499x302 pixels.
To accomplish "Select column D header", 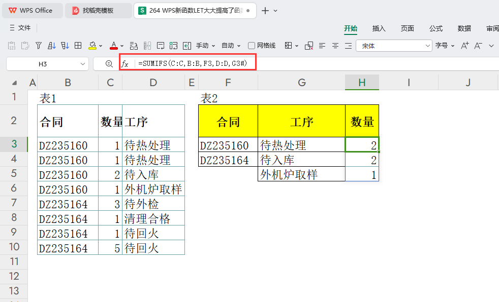I will [153, 83].
